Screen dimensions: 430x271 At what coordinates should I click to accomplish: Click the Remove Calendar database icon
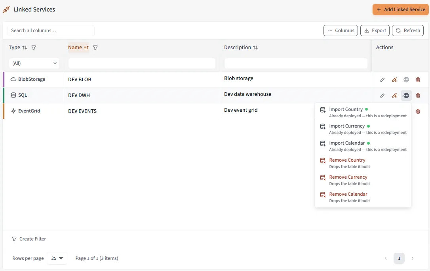(323, 195)
